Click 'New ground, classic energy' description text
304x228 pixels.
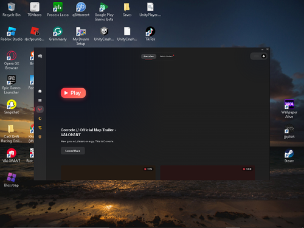pos(88,141)
